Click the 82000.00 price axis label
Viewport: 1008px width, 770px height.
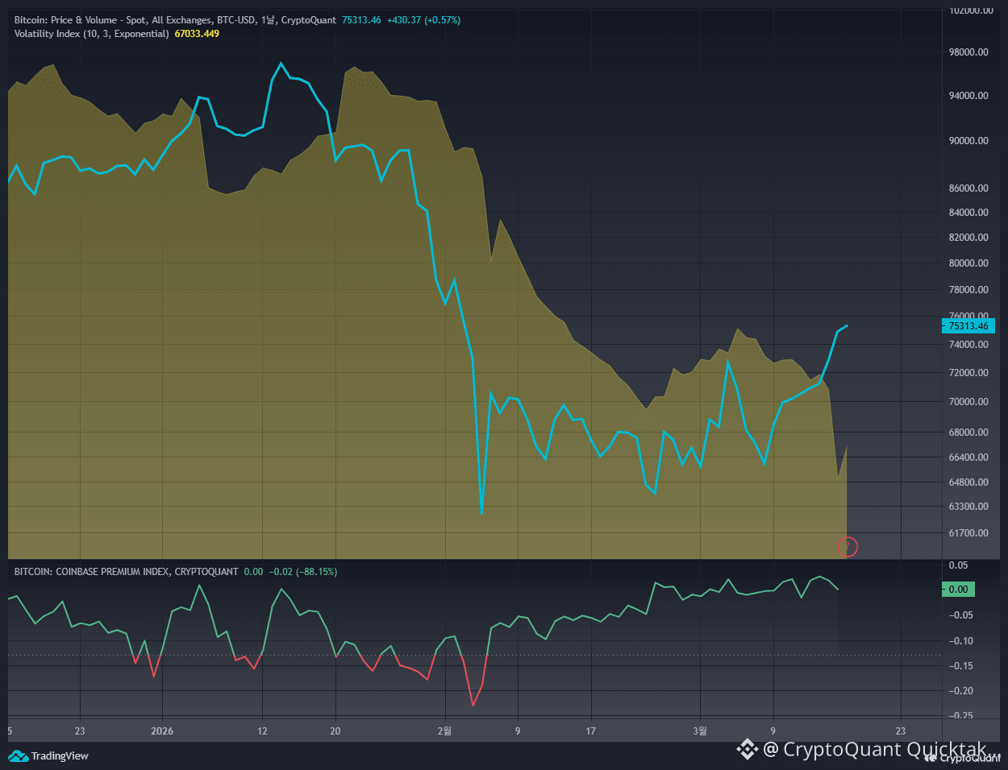tap(968, 238)
